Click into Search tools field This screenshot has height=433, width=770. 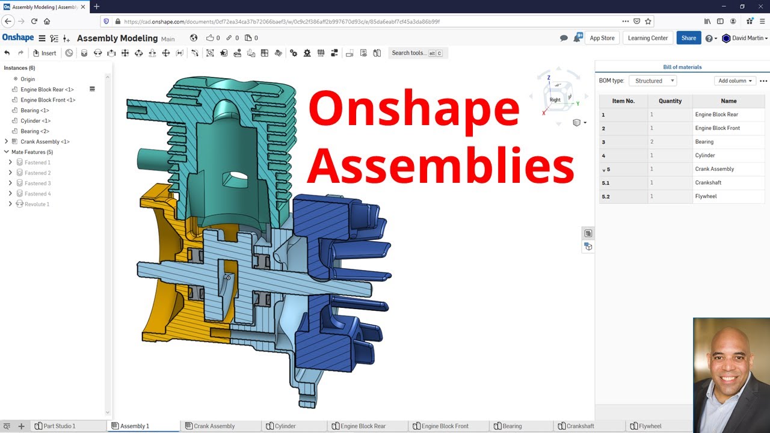417,53
